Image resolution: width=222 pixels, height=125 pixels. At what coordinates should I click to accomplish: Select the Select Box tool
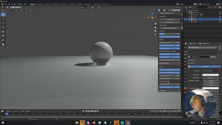coord(3,15)
